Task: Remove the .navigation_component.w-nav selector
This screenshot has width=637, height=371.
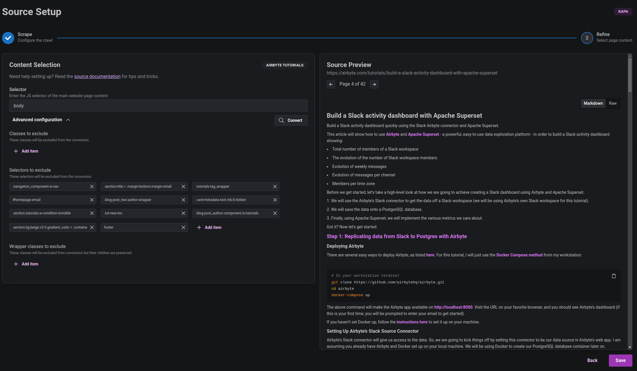Action: click(x=92, y=187)
